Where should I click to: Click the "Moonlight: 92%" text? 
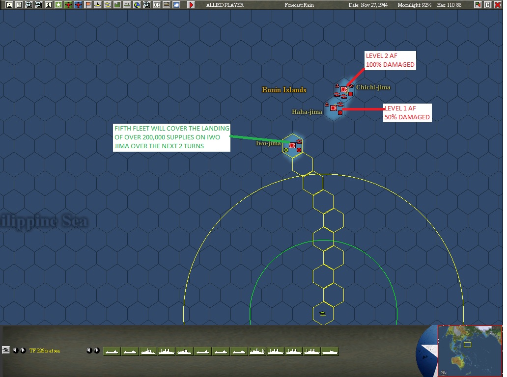(415, 5)
